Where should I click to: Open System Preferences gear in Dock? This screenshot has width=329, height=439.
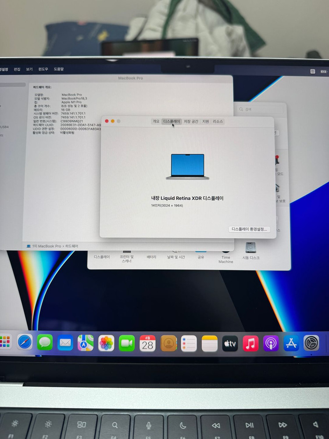[x=311, y=343]
